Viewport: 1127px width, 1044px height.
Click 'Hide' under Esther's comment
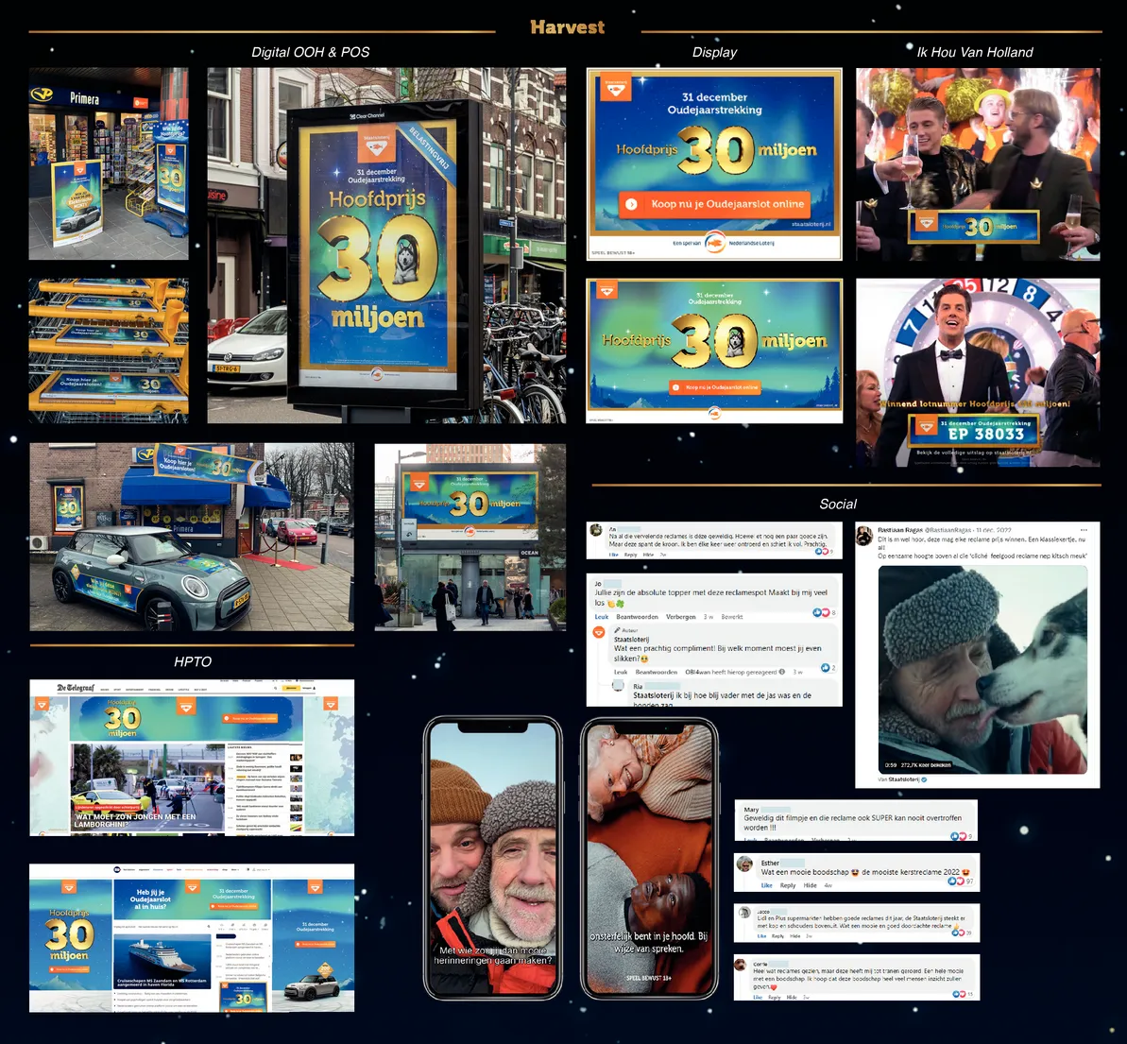tap(810, 886)
